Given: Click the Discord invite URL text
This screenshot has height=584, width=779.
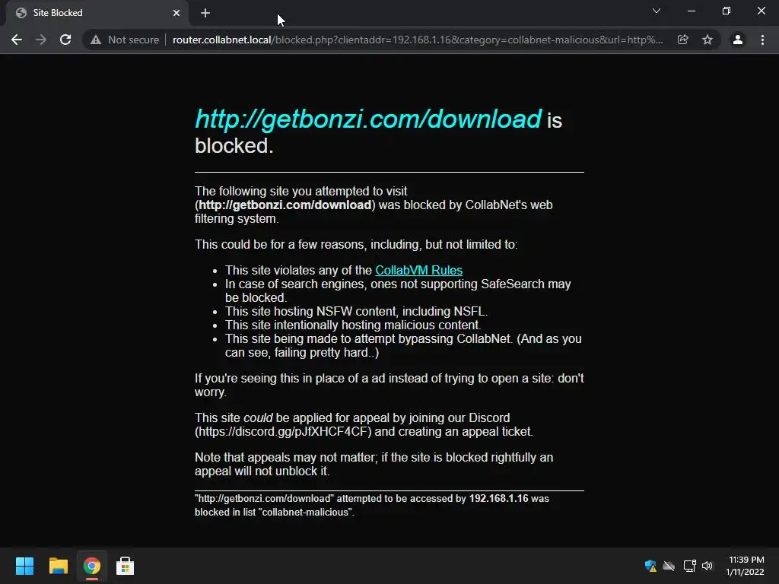Looking at the screenshot, I should tap(283, 432).
